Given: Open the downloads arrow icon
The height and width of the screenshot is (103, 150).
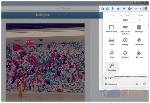Looking at the screenshot, I should (x=113, y=9).
